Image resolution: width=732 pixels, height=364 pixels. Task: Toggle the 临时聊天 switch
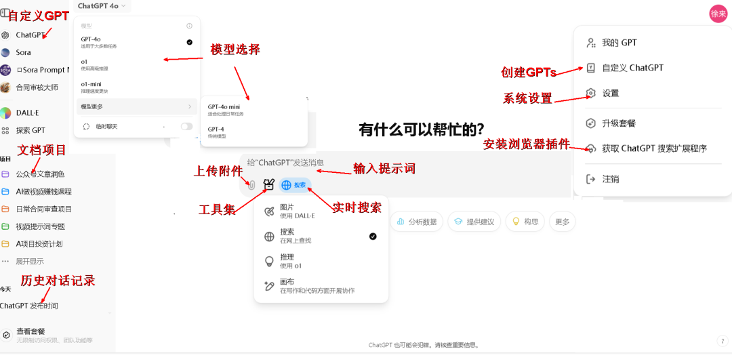186,127
